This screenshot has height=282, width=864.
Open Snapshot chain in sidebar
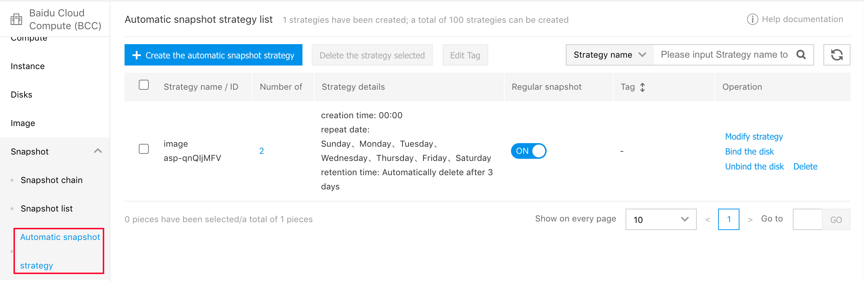[52, 180]
